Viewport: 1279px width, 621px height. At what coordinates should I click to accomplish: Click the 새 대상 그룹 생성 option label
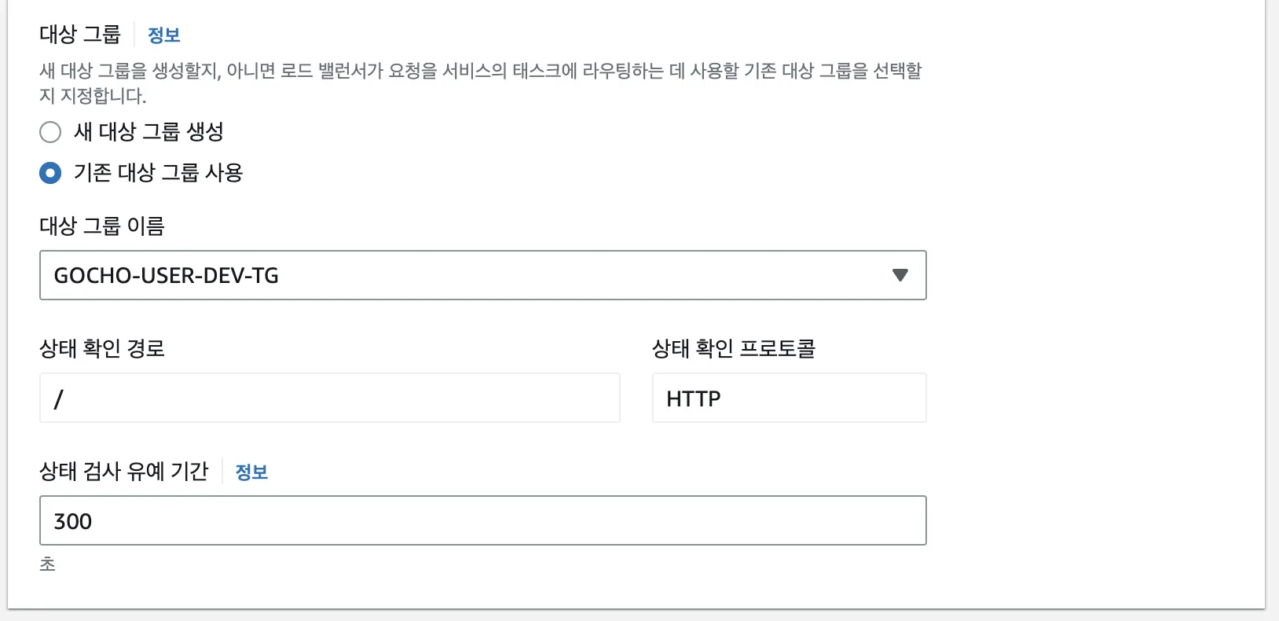point(148,132)
